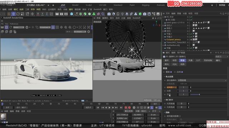The height and width of the screenshot is (128, 229).
Task: Click the spline pen tool icon
Action: [76, 14]
